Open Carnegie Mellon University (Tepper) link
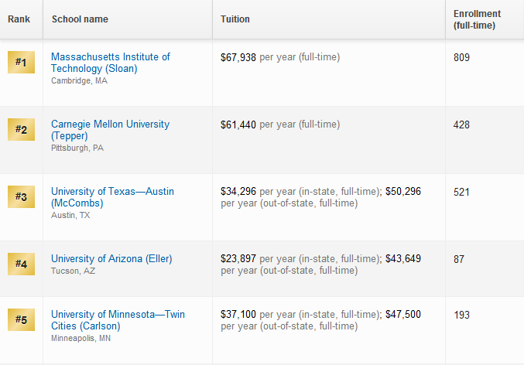Image resolution: width=524 pixels, height=365 pixels. (110, 130)
